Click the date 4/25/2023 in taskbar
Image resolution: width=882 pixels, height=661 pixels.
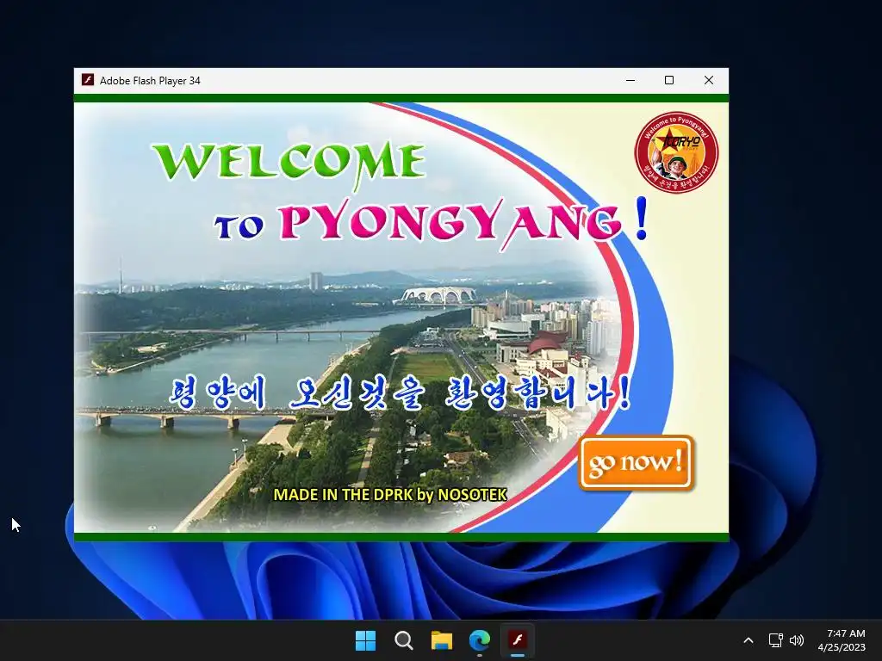(x=842, y=647)
